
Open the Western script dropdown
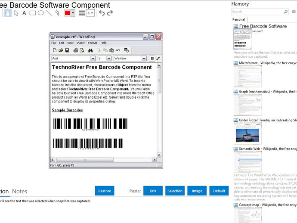pyautogui.click(x=144, y=59)
